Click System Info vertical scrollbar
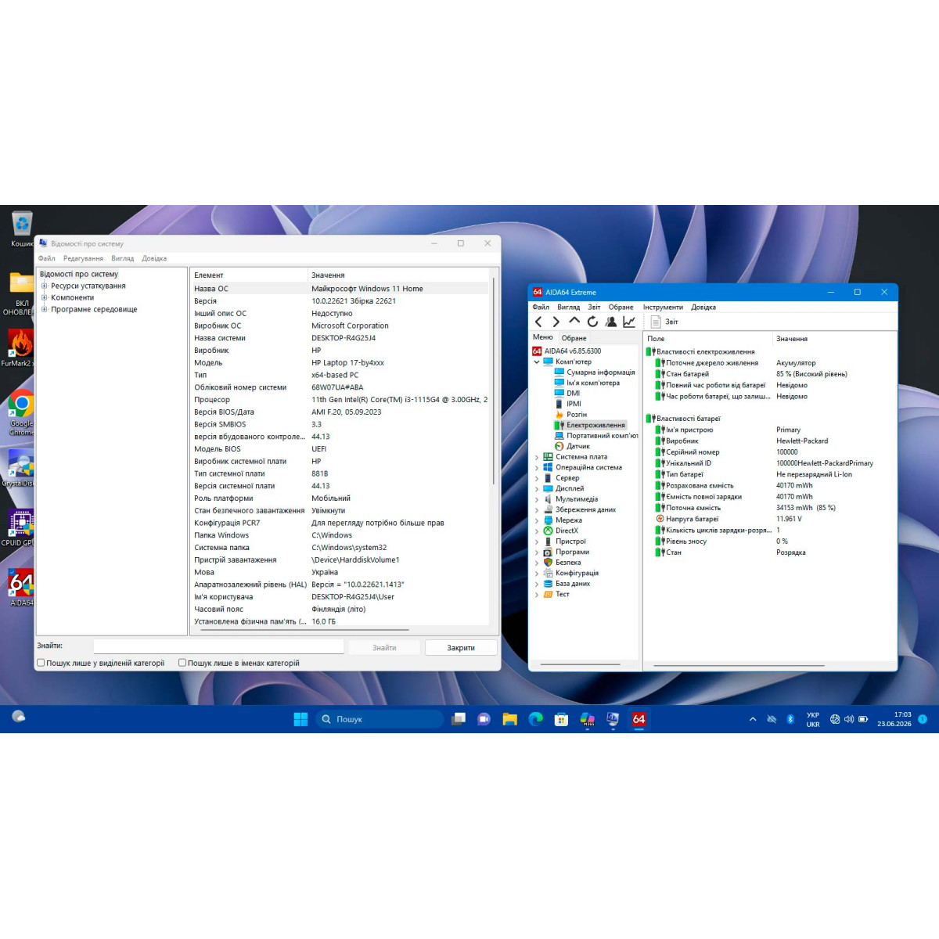Screen dimensions: 939x939 pos(494,380)
